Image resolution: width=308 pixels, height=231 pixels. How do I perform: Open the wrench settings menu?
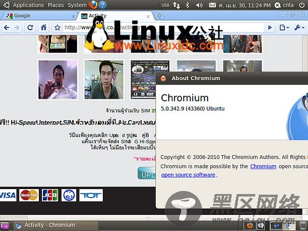299,28
